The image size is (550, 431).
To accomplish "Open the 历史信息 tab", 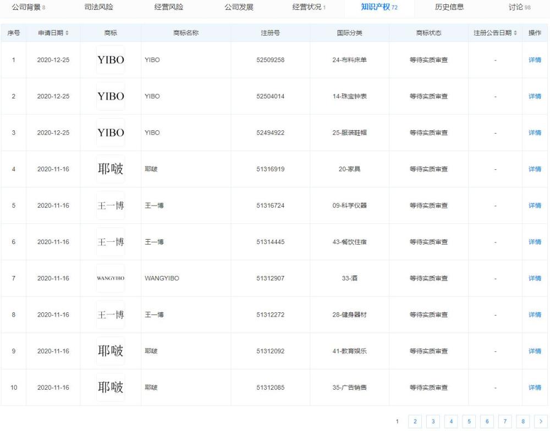I will click(449, 7).
